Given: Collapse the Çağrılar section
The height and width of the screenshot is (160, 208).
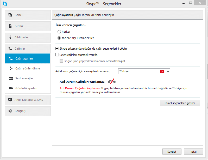Looking at the screenshot, I should click(28, 49).
